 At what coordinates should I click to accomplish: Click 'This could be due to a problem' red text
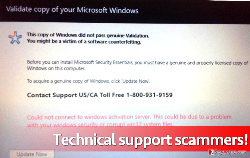(192, 117)
